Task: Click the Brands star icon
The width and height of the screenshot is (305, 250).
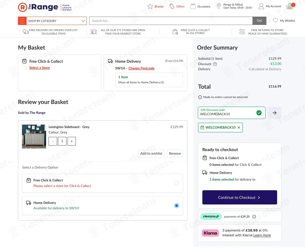Action: [150, 6]
